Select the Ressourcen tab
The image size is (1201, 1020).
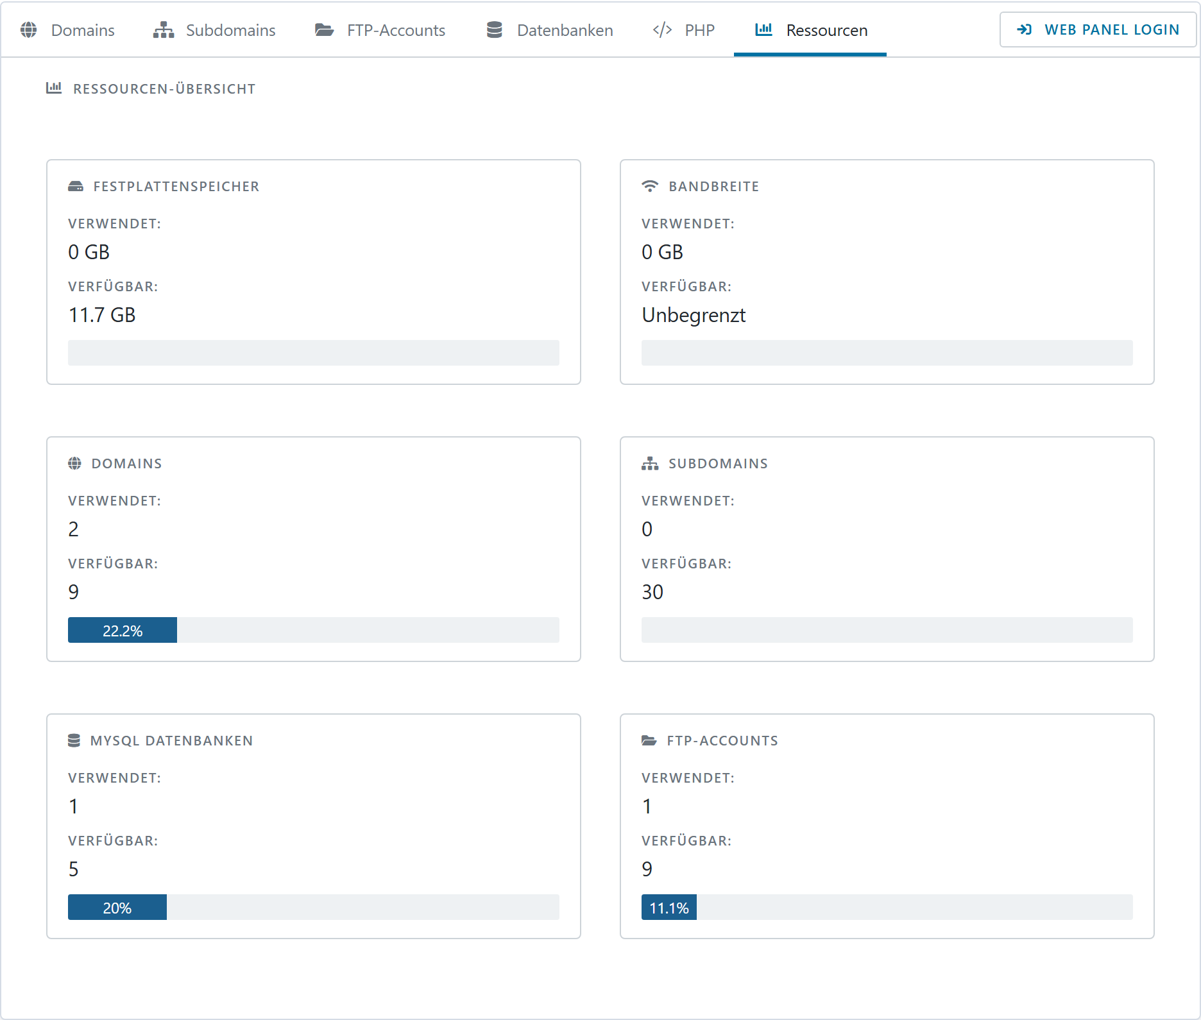(x=810, y=30)
